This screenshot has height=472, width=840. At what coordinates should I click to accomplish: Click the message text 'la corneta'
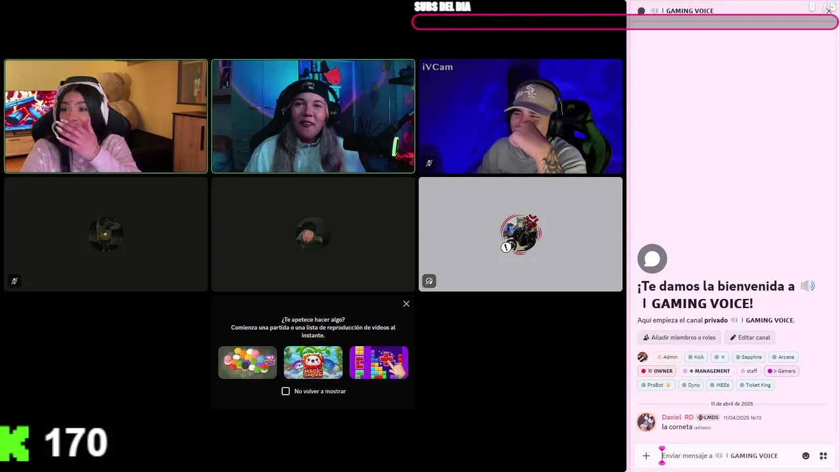[677, 427]
